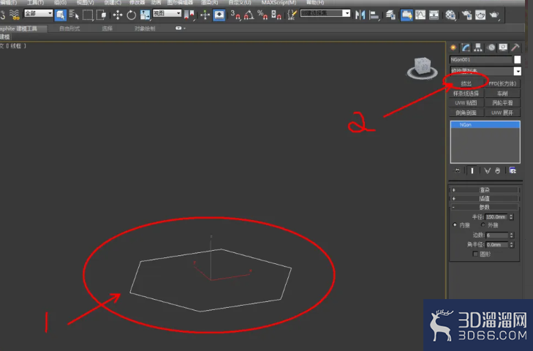Activate Select and Rotate tool
This screenshot has height=351, width=533.
coord(131,15)
